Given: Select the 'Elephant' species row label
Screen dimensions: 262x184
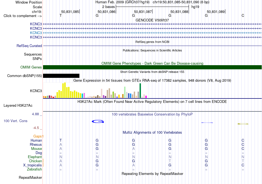Looking at the screenshot, I should click(35, 157).
